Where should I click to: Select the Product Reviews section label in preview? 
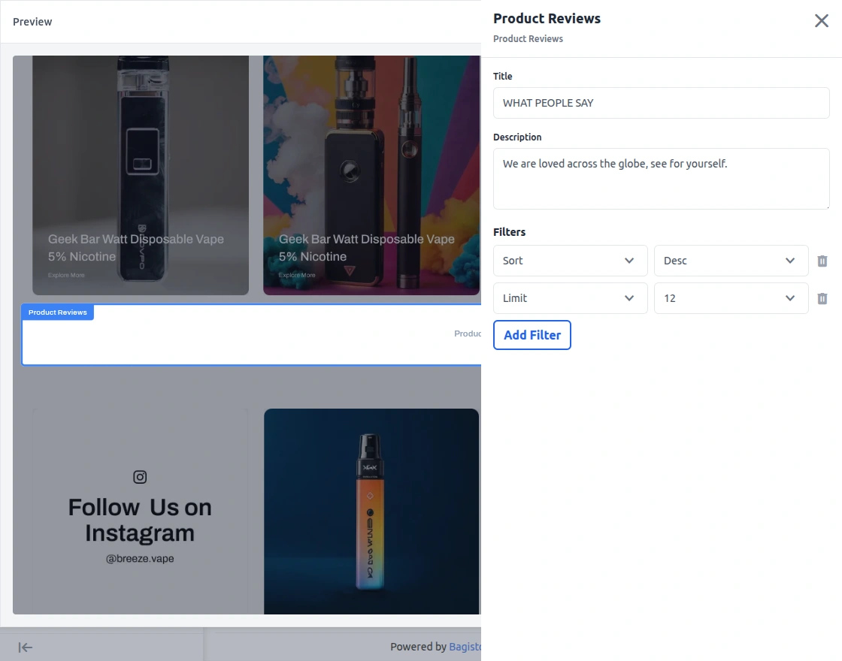click(57, 312)
